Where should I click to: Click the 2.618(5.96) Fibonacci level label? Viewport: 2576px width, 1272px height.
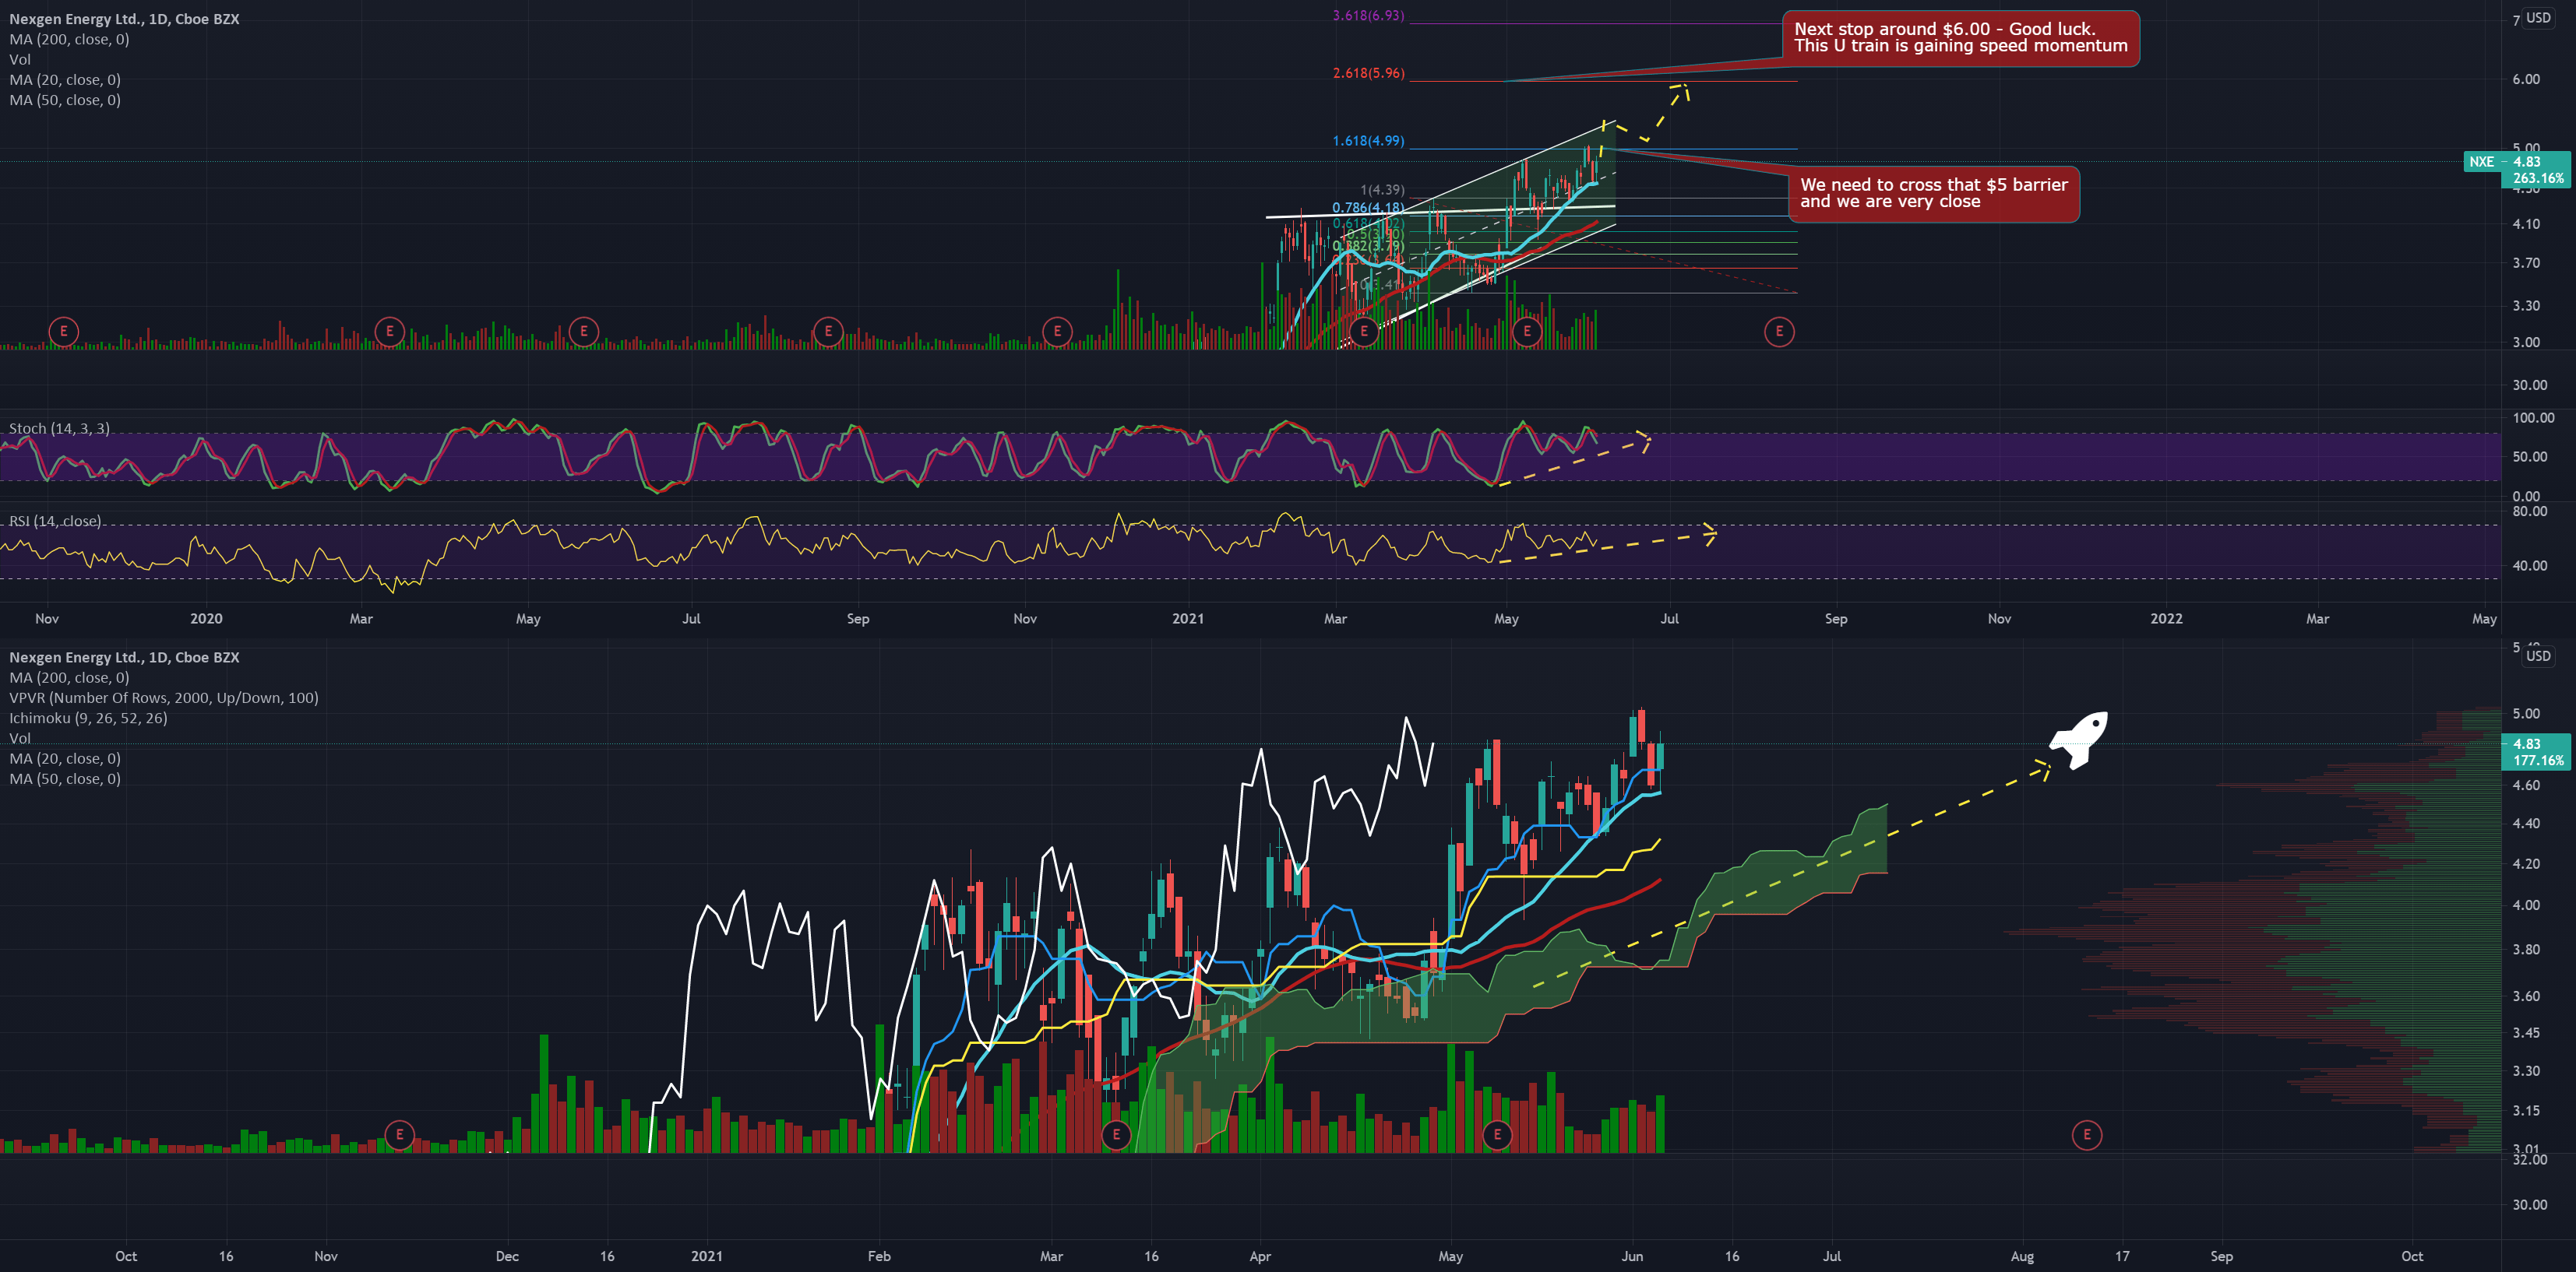[1368, 73]
